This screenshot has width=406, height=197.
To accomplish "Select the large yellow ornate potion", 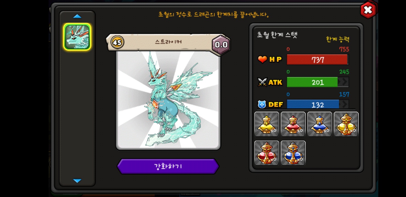I will [x=346, y=124].
